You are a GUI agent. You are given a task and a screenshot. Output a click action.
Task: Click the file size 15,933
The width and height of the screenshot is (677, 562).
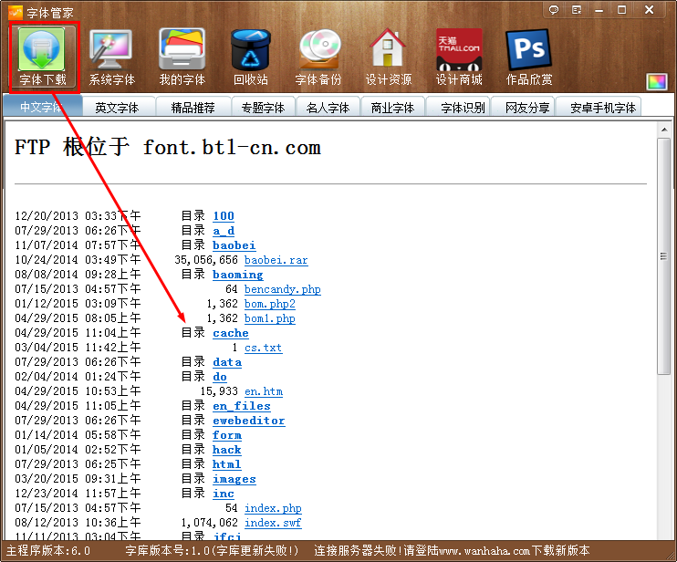[219, 391]
